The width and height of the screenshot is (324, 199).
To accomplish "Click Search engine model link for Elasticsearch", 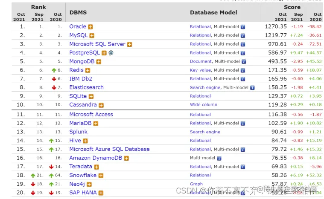I will pos(205,88).
